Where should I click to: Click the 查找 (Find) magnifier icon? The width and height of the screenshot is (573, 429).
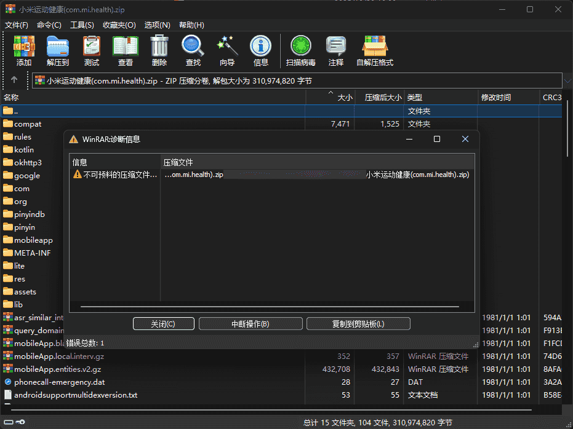click(193, 49)
